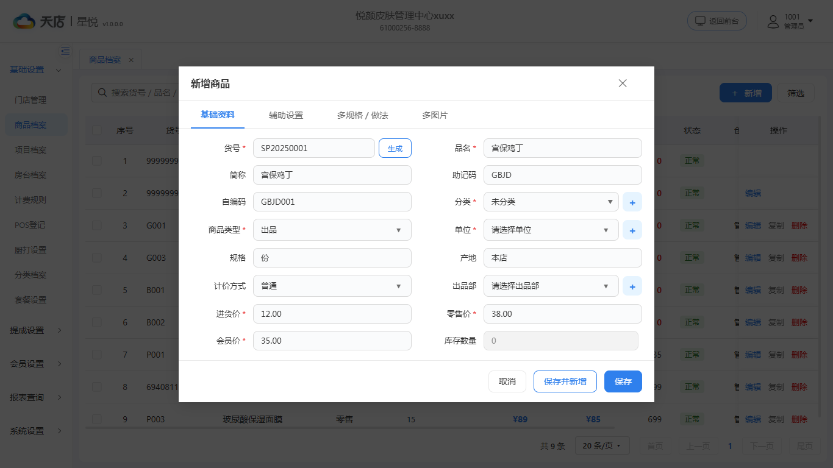
Task: Click the 保存并新增 button
Action: pos(565,381)
